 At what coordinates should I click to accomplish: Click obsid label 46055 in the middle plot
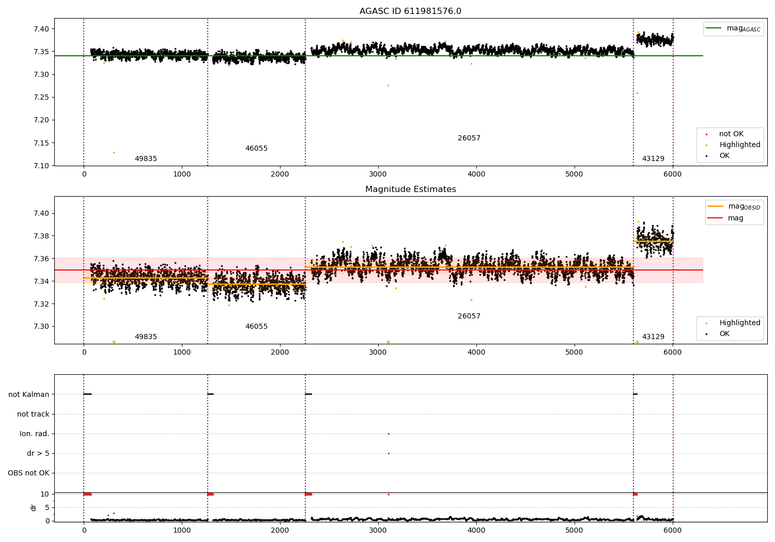[256, 327]
